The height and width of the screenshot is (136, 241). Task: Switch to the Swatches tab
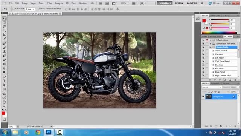point(215,16)
